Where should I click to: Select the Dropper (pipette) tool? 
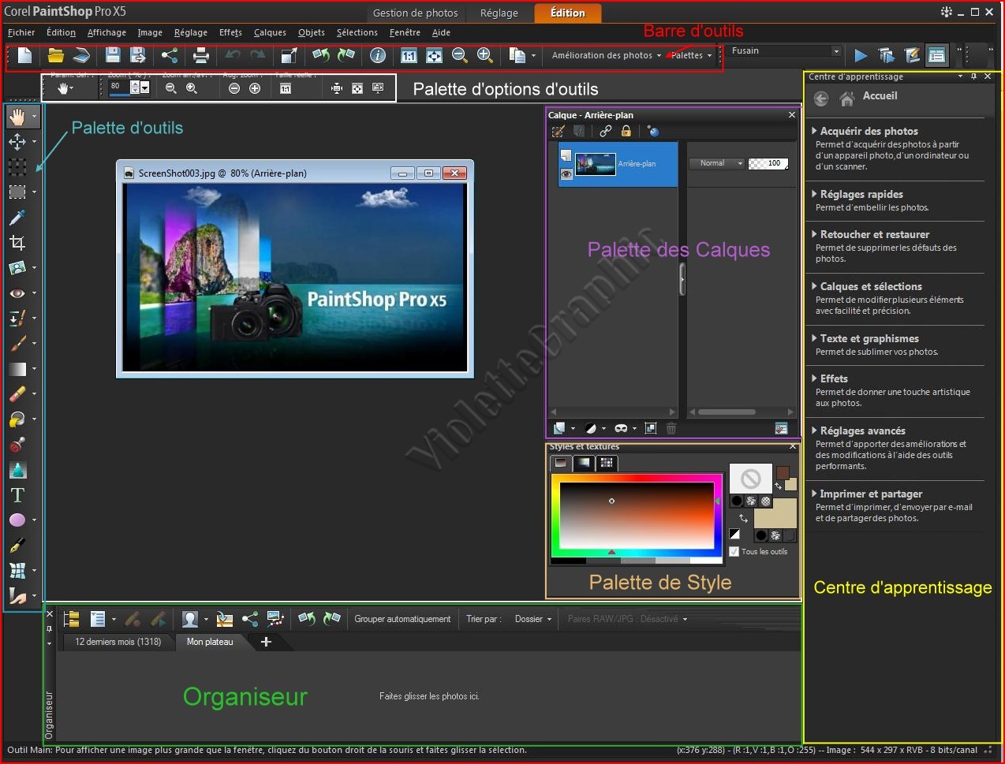(x=17, y=218)
